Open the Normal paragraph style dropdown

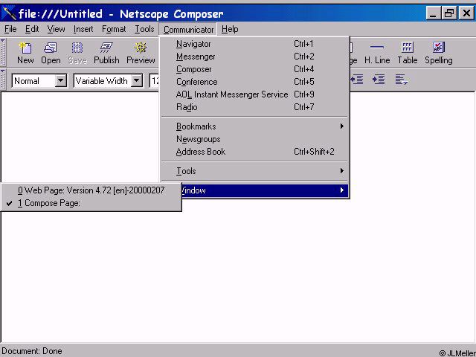pyautogui.click(x=61, y=81)
